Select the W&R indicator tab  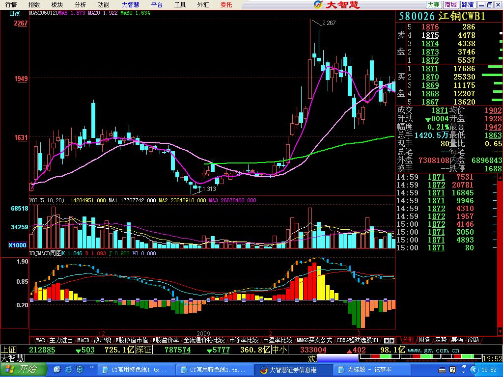click(40, 340)
